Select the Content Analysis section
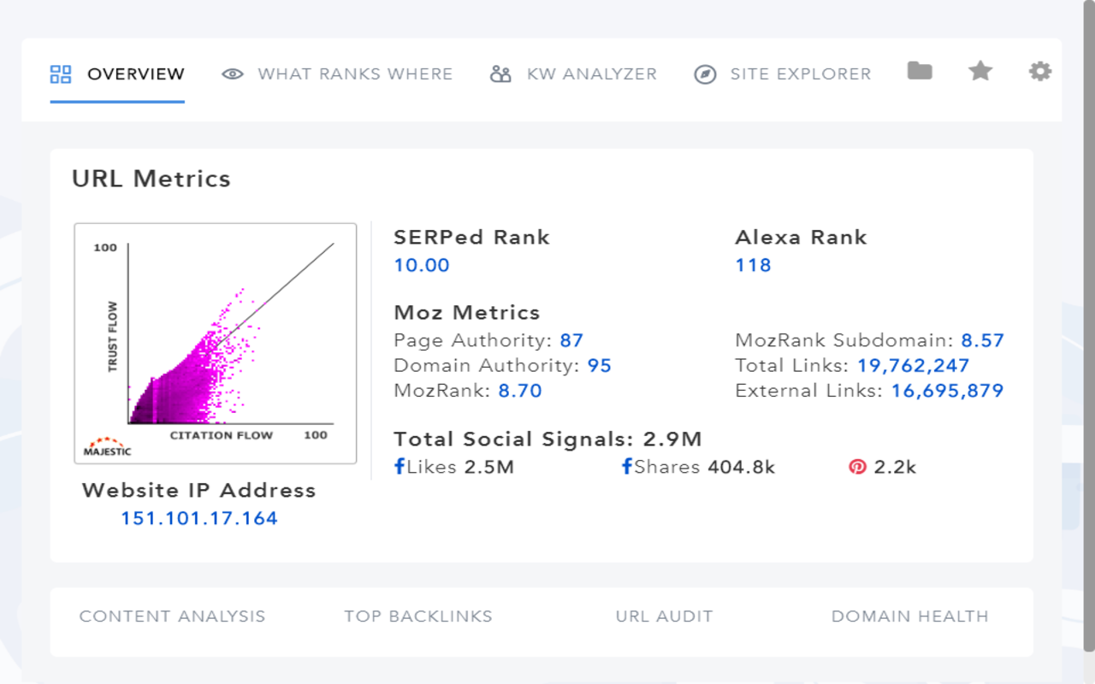Viewport: 1095px width, 684px height. tap(172, 616)
